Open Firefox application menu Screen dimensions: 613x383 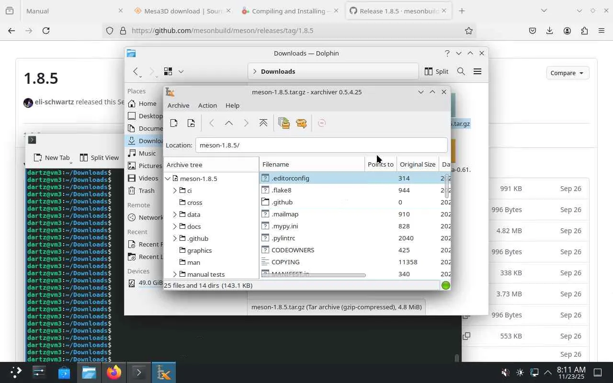602,31
